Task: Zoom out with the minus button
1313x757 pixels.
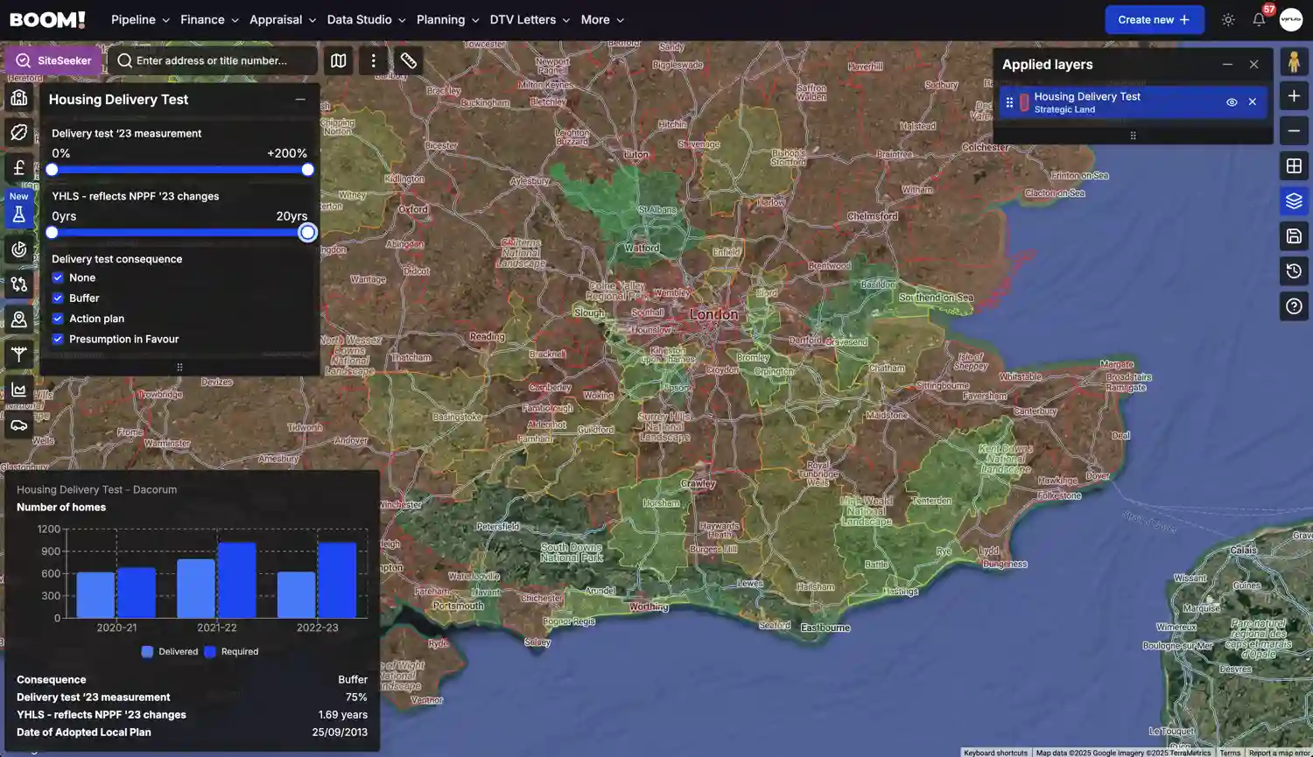Action: (x=1294, y=131)
